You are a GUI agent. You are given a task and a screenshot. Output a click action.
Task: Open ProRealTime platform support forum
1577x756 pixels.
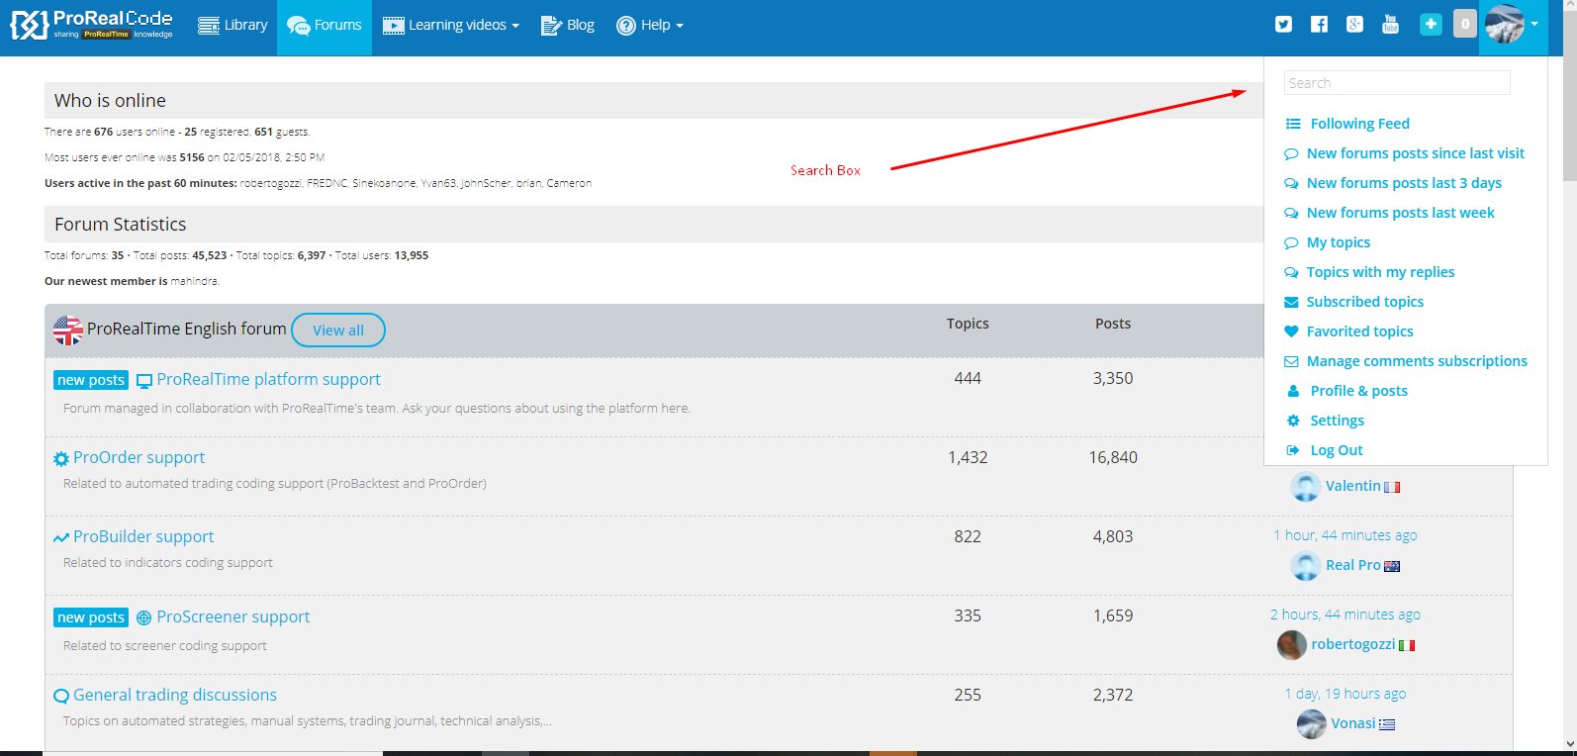268,379
